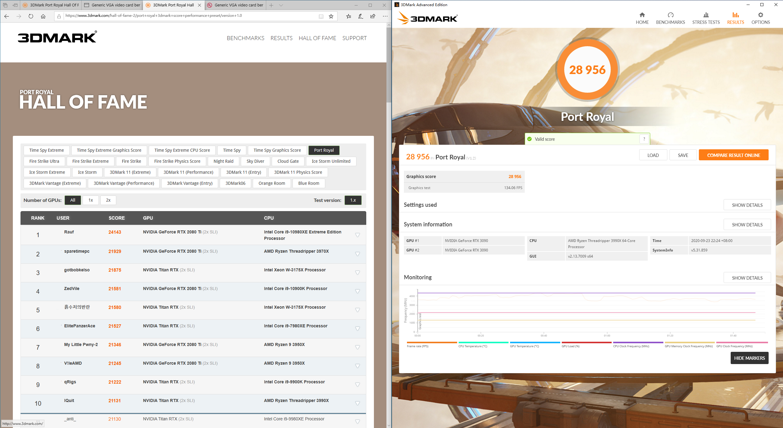This screenshot has height=428, width=783.
Task: Toggle GPU Temperature legend color bar
Action: pyautogui.click(x=535, y=342)
